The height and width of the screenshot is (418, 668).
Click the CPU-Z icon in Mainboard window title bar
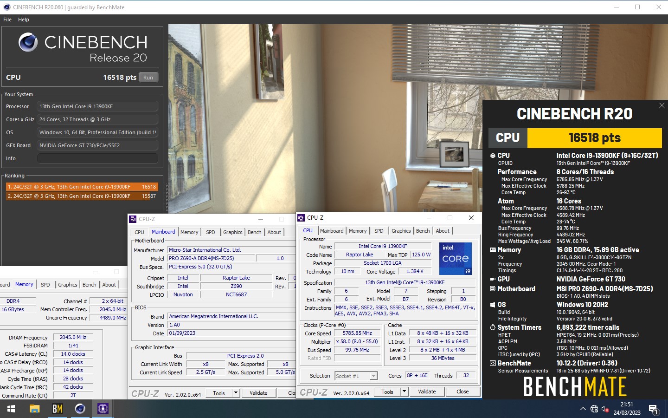click(x=133, y=219)
